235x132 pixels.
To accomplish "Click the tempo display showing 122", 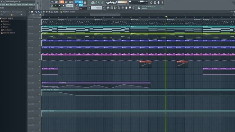I will [69, 6].
